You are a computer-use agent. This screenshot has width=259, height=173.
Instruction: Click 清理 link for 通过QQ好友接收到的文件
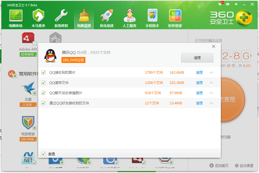pos(199,103)
